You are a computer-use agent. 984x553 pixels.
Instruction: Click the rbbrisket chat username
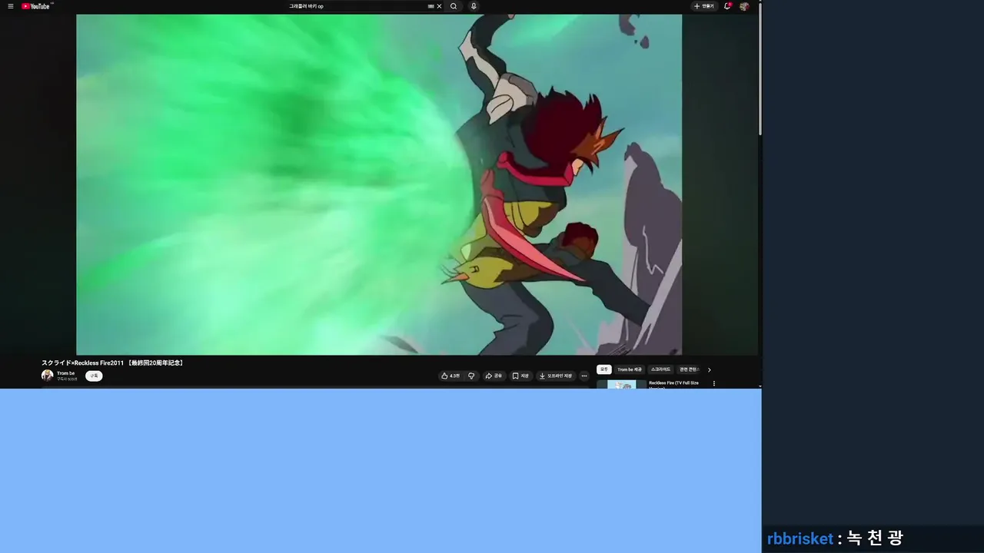point(799,538)
